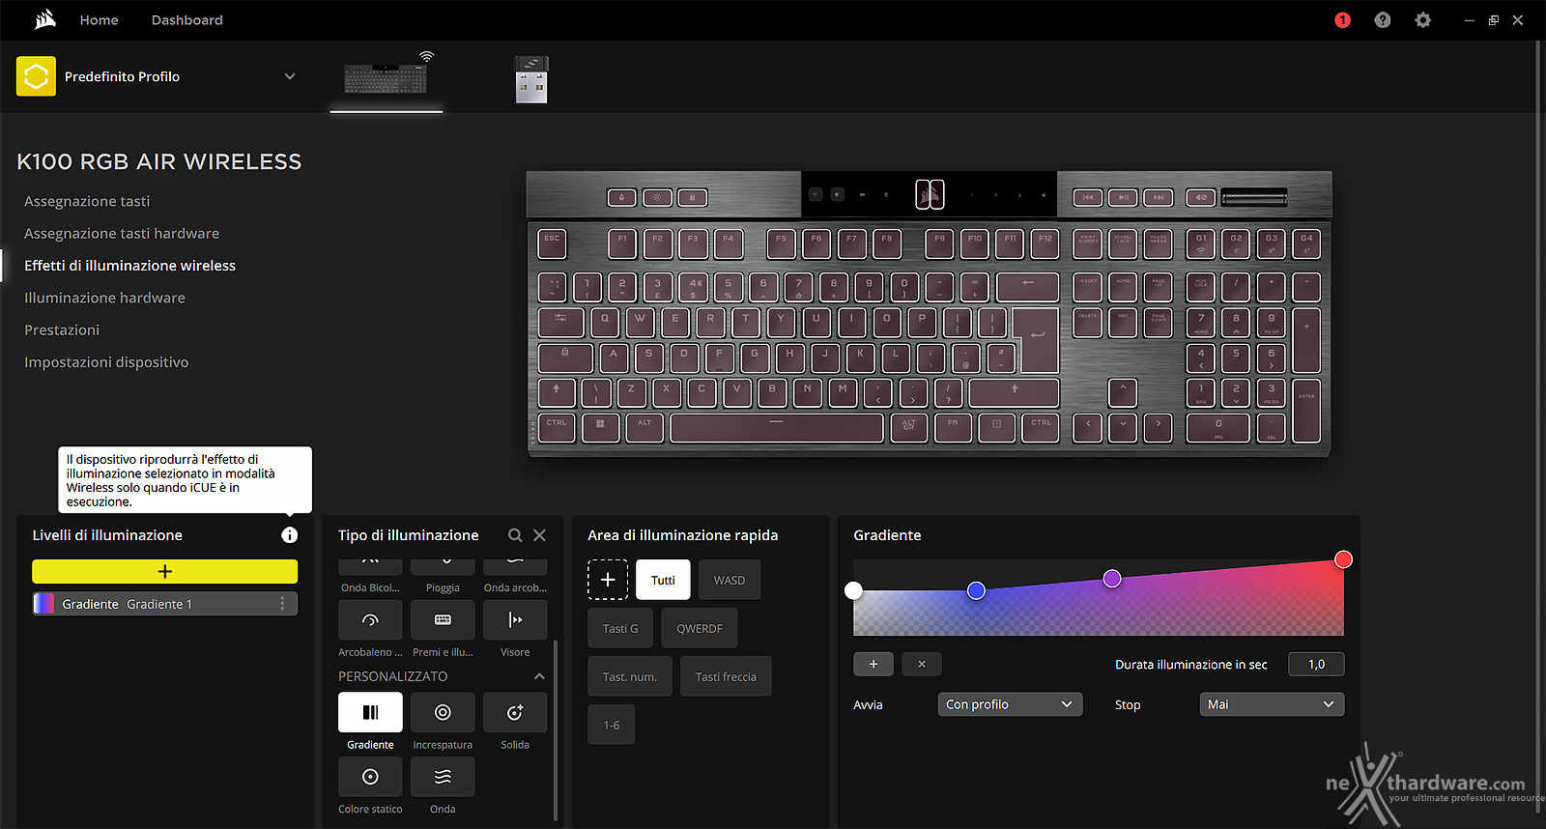The image size is (1546, 829).
Task: Select the Gradiente 1 lighting layer
Action: pyautogui.click(x=164, y=604)
